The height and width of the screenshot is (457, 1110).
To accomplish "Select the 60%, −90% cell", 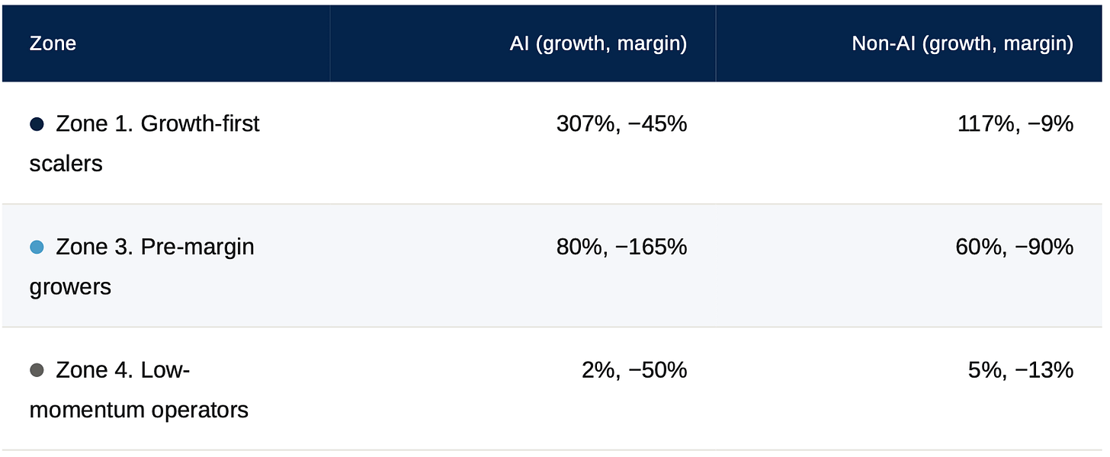I will point(1015,247).
